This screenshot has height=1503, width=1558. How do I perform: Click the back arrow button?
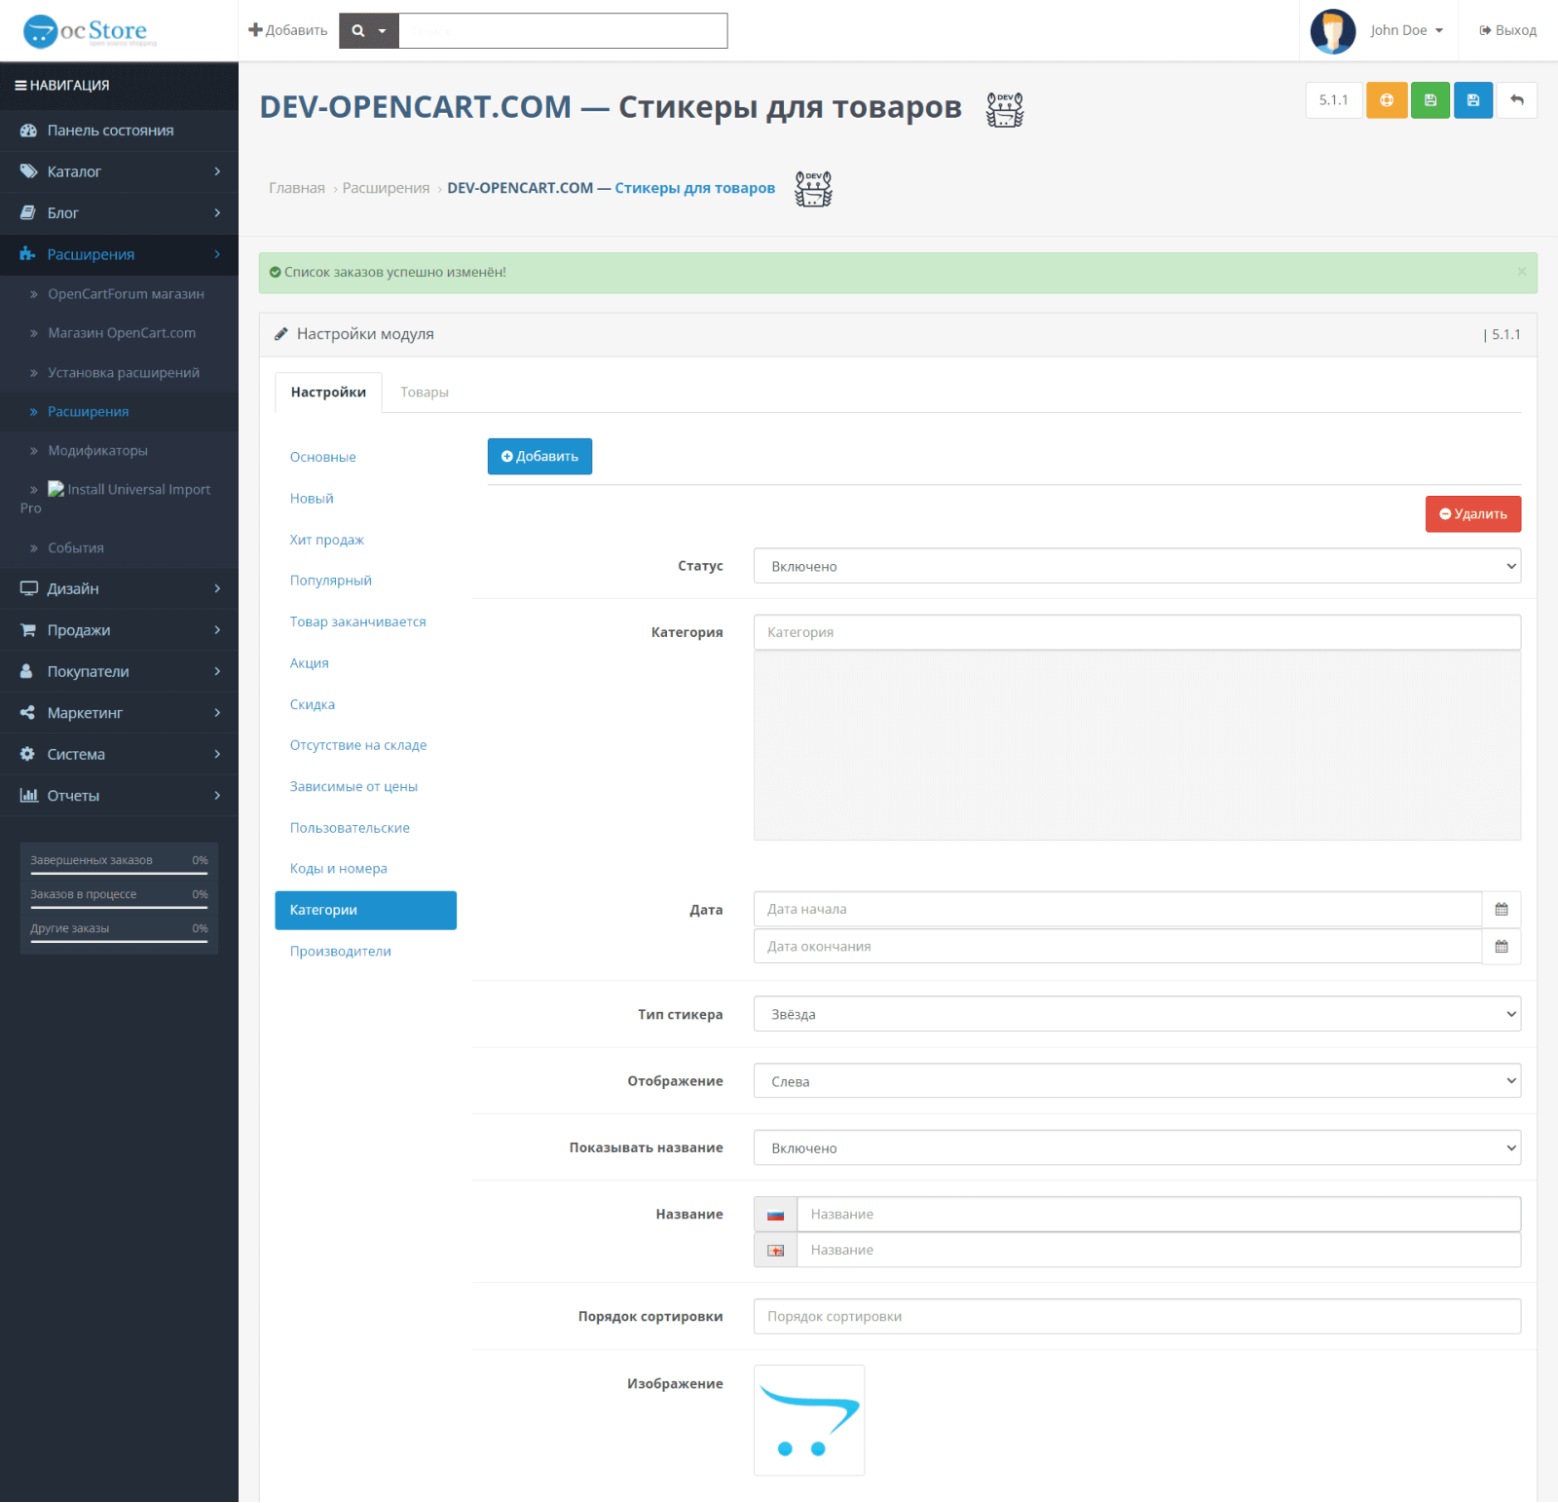point(1517,100)
